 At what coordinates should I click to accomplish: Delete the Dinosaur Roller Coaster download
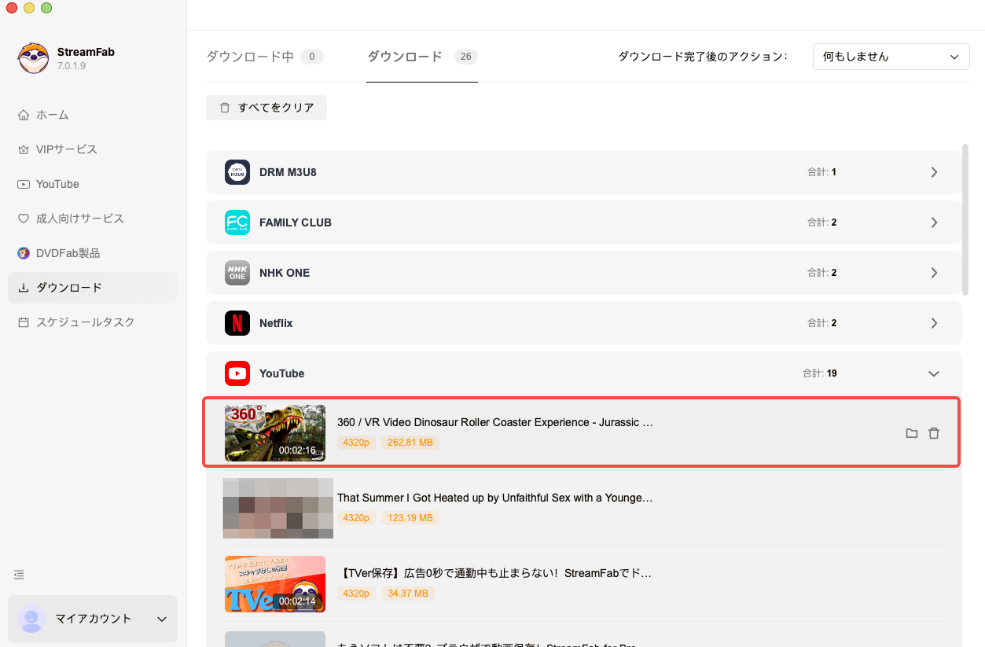coord(934,433)
